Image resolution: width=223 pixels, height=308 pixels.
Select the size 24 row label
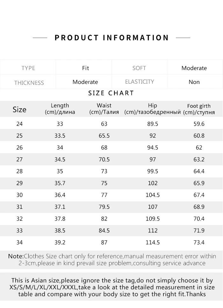point(19,124)
